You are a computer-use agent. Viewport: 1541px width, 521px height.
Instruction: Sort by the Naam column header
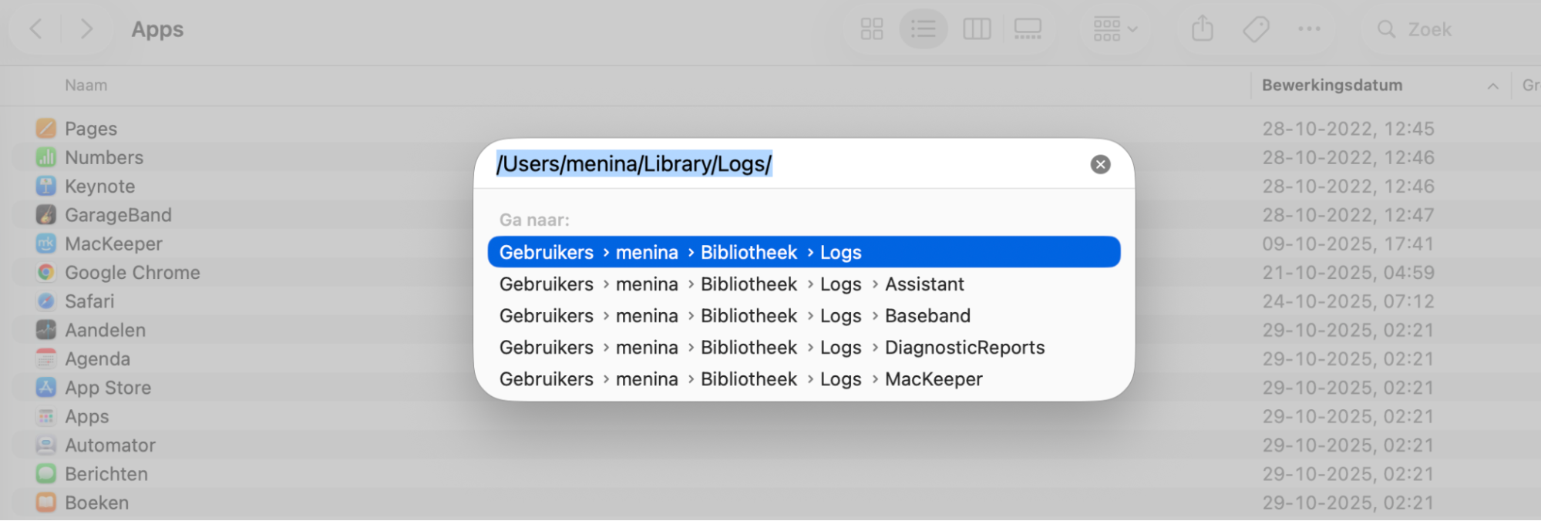click(86, 86)
